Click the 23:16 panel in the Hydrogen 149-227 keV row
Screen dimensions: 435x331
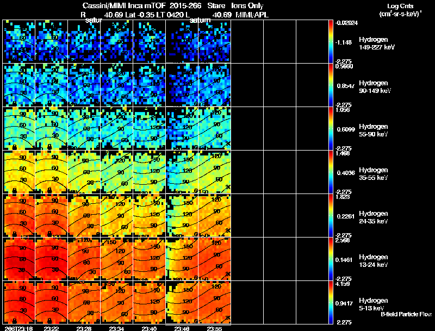[19, 41]
